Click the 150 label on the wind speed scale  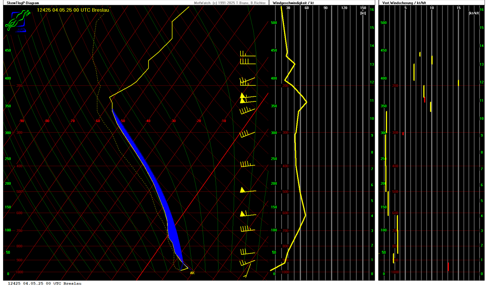point(363,8)
